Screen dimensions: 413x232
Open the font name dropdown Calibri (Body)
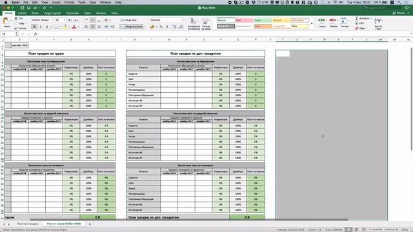point(43,20)
